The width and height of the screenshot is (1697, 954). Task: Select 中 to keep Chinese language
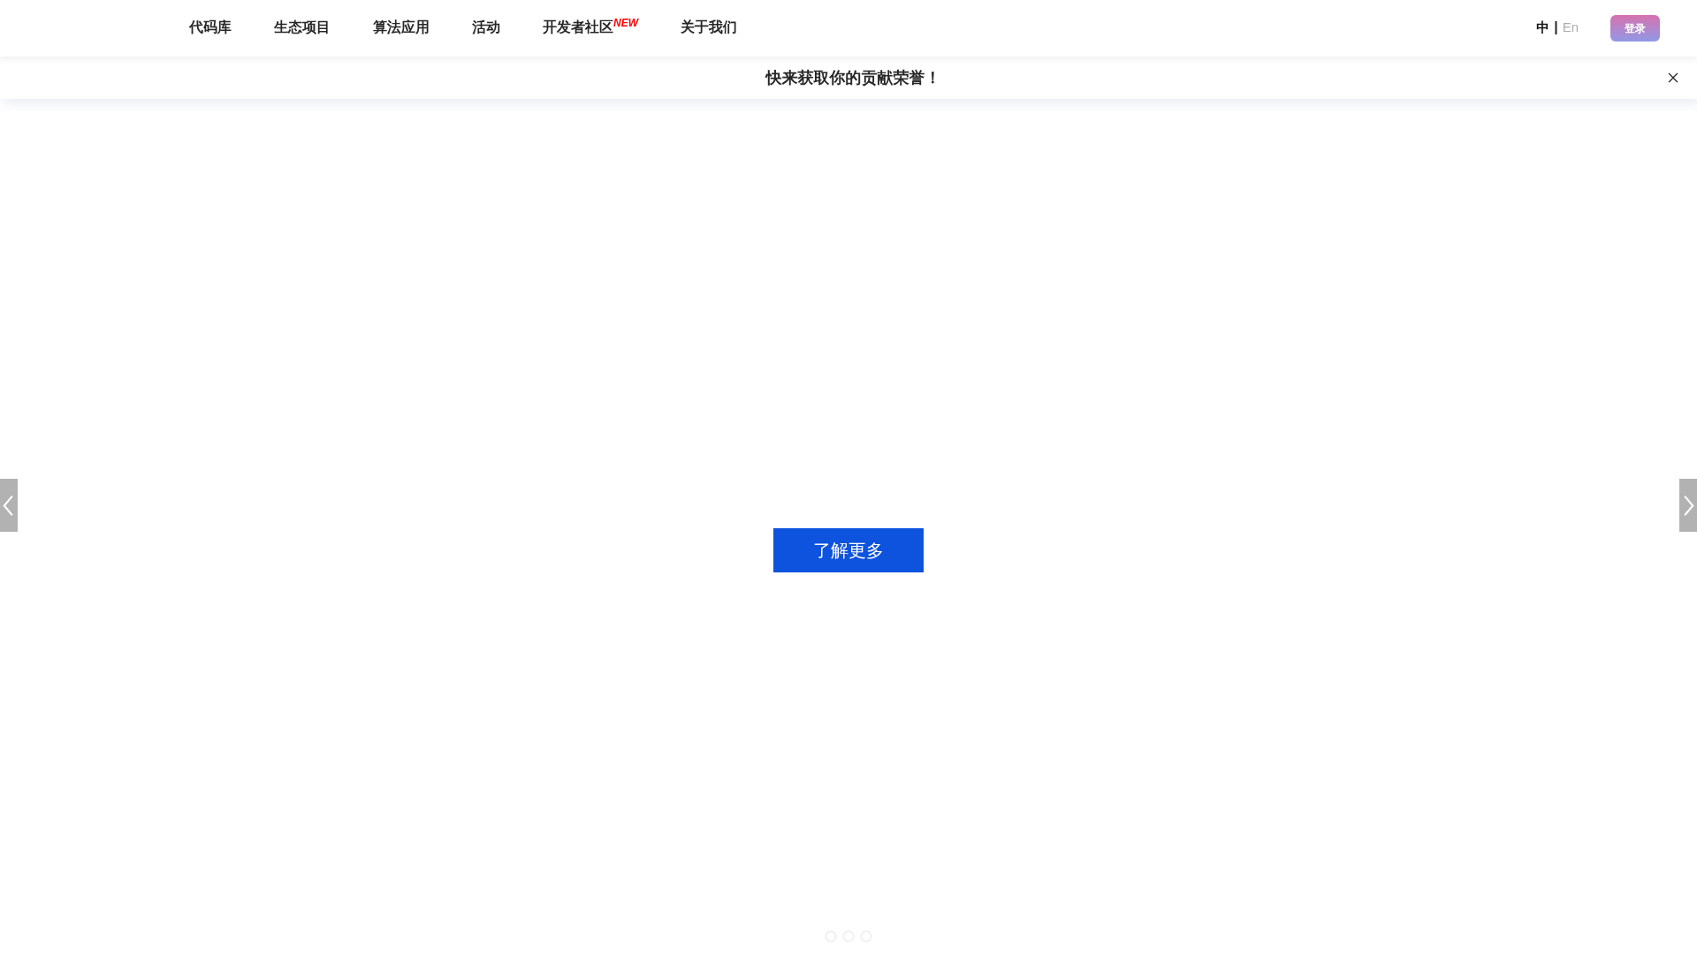[x=1541, y=27]
